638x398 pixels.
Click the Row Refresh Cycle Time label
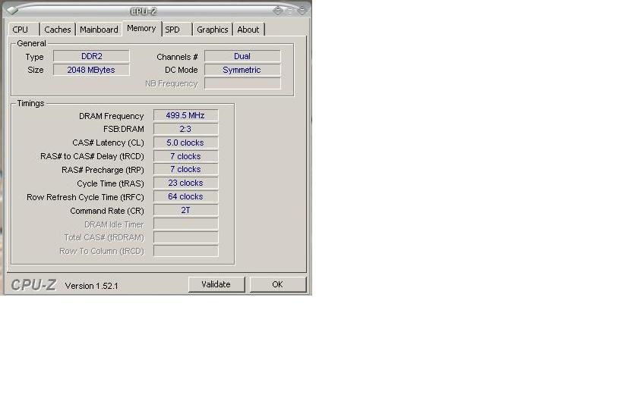85,197
